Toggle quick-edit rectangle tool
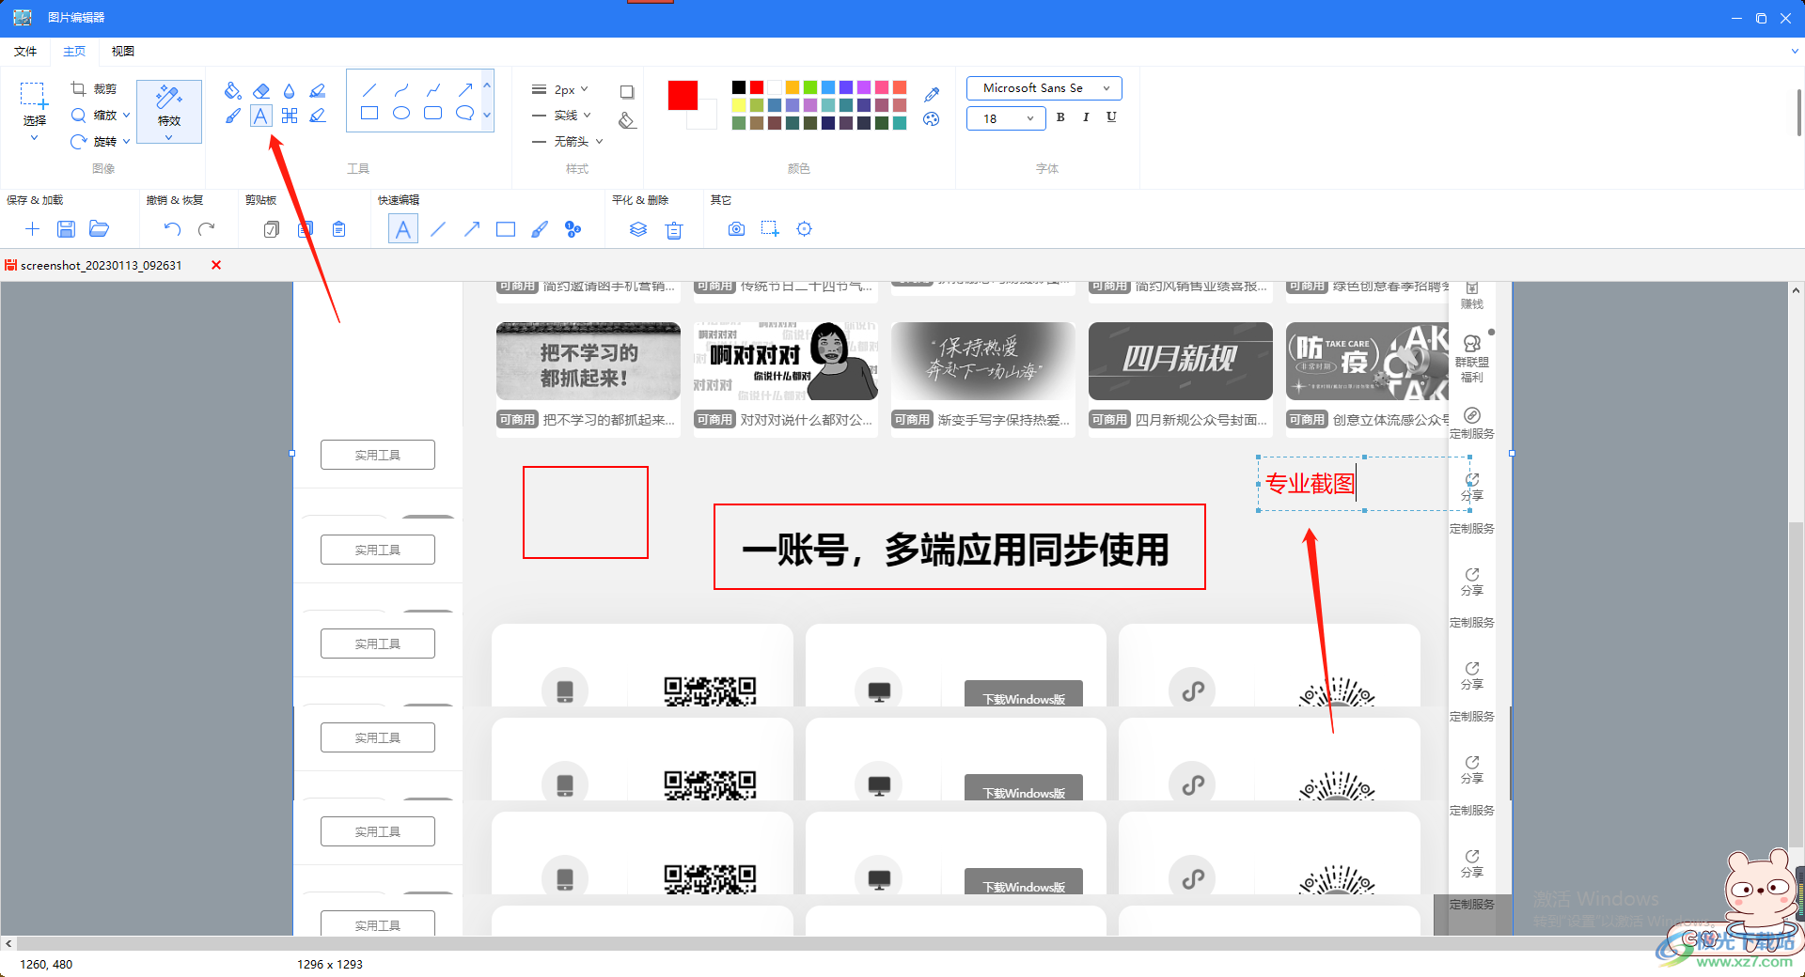The width and height of the screenshot is (1805, 977). point(506,229)
